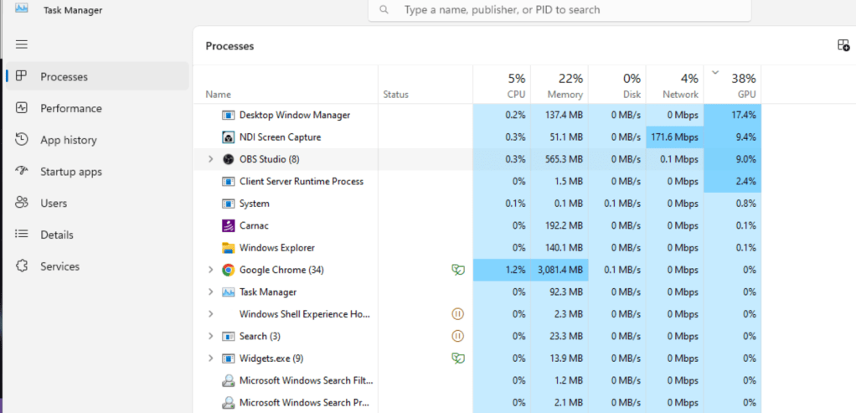The width and height of the screenshot is (856, 413).
Task: Click the Users sidebar icon
Action: (x=21, y=203)
